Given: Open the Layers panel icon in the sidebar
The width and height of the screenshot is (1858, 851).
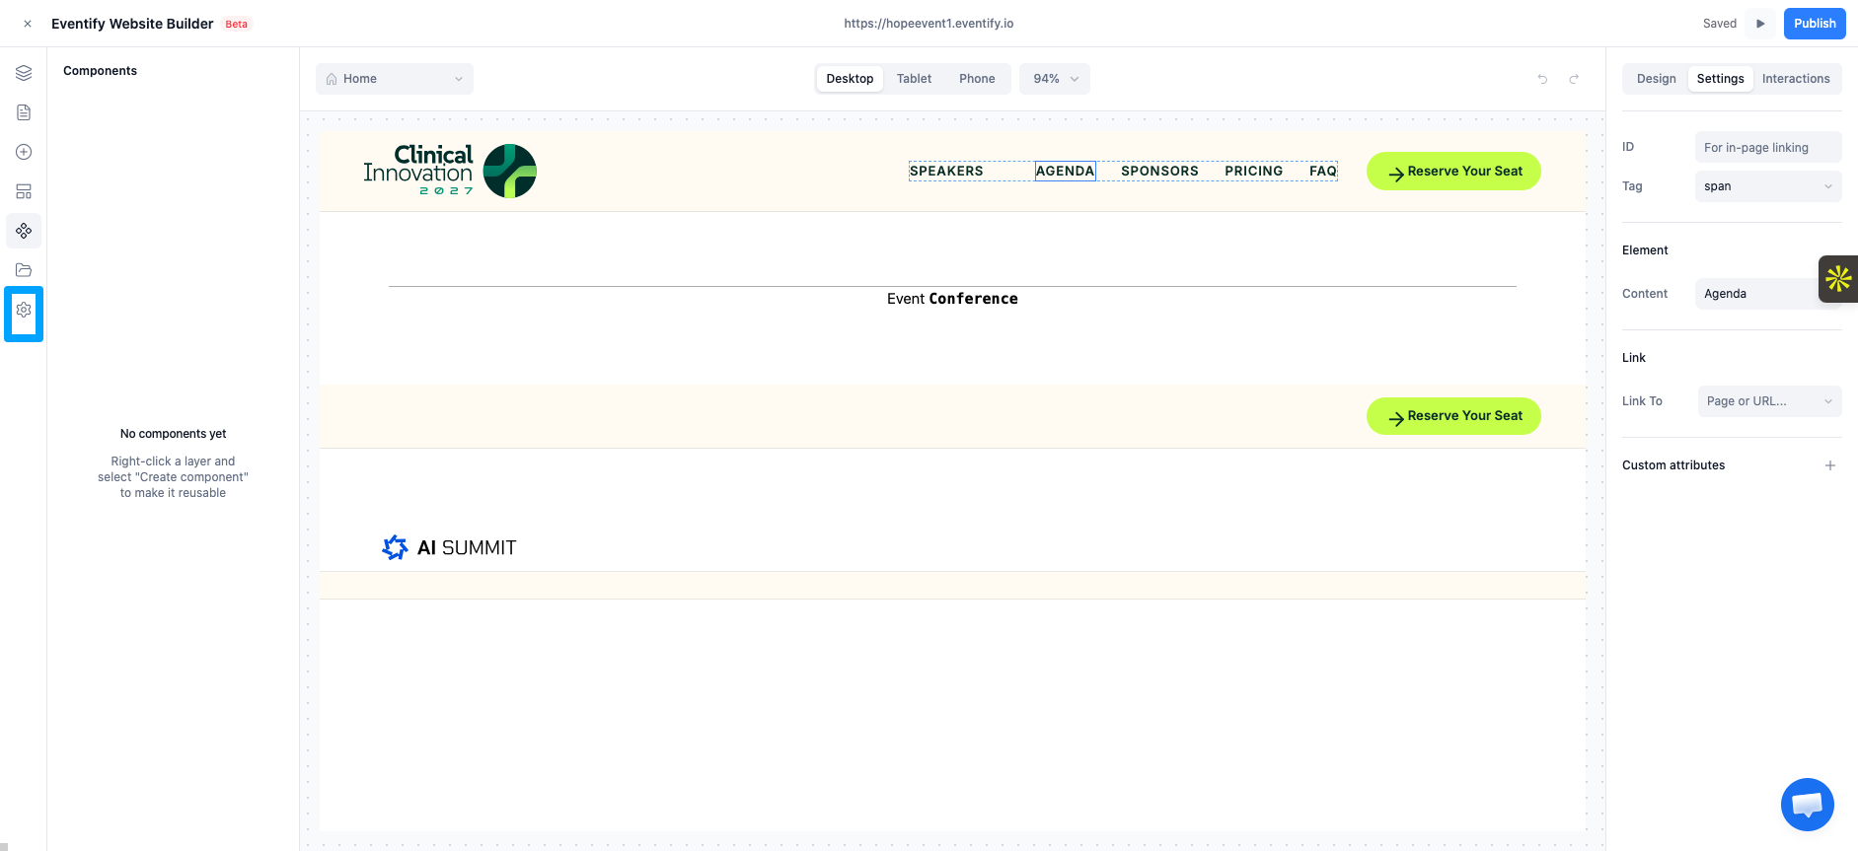Looking at the screenshot, I should point(24,73).
